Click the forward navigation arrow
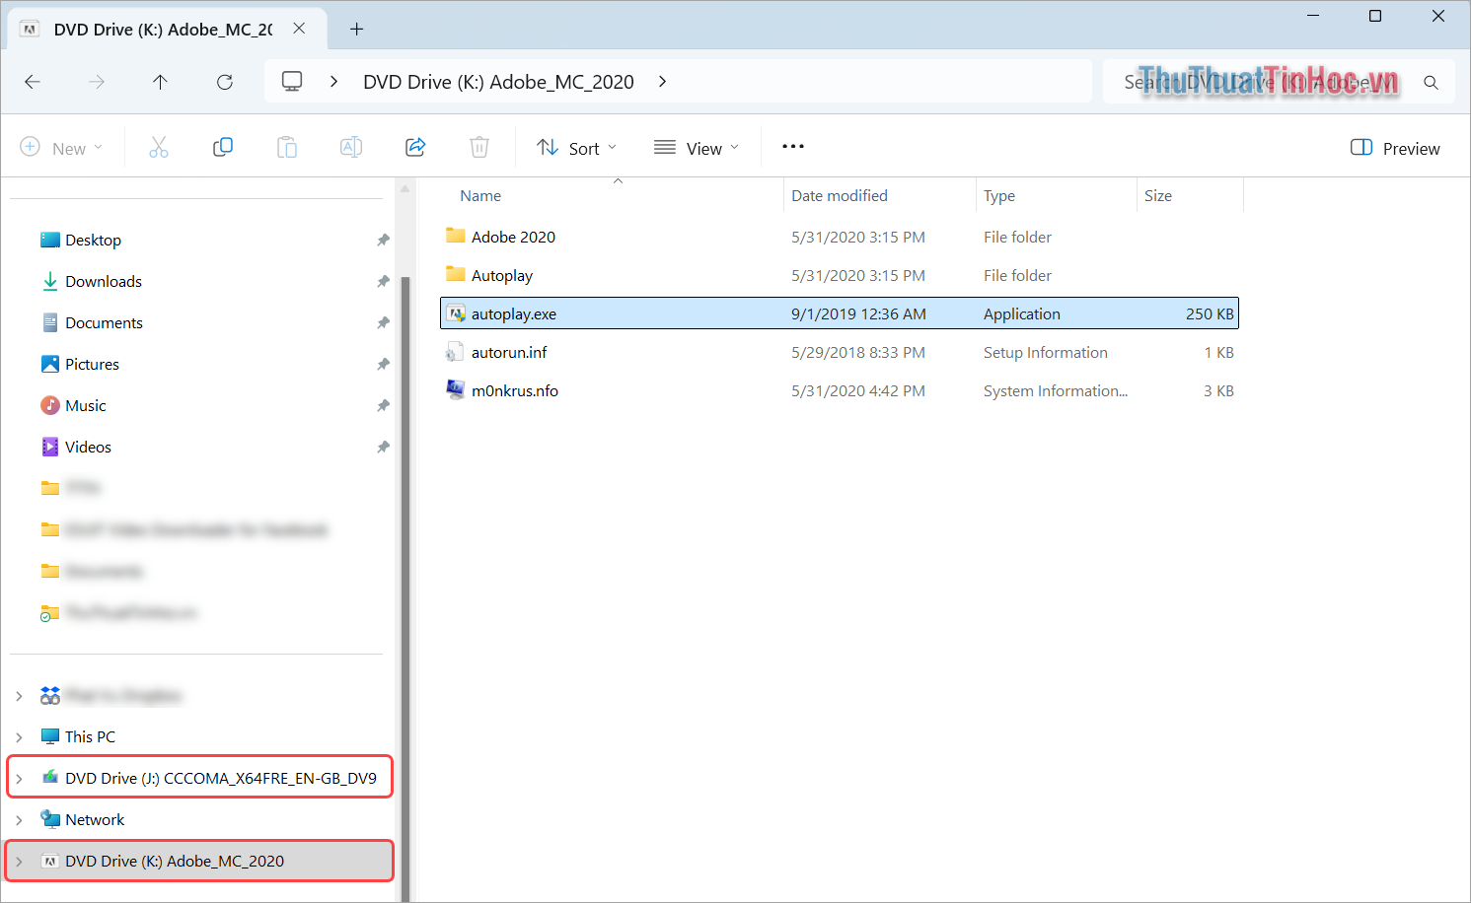Viewport: 1471px width, 903px height. pyautogui.click(x=97, y=82)
